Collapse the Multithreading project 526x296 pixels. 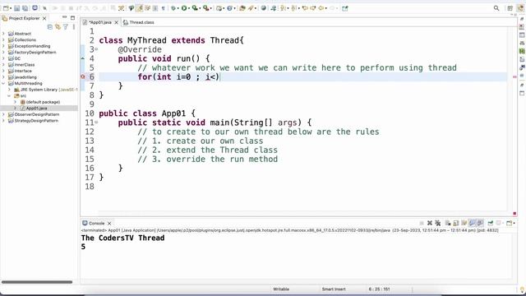pos(3,83)
